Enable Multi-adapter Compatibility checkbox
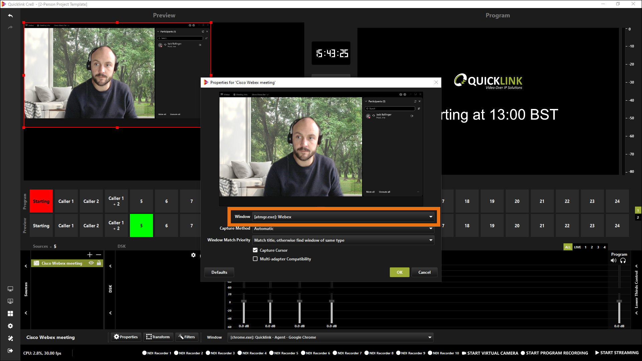This screenshot has height=361, width=642. click(x=255, y=259)
